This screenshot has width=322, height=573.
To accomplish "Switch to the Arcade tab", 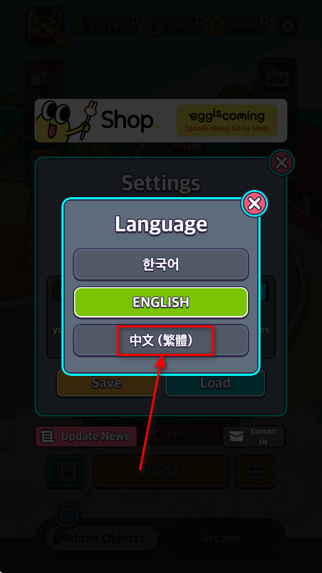I will click(x=220, y=538).
